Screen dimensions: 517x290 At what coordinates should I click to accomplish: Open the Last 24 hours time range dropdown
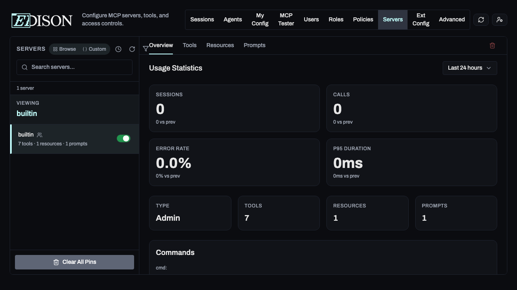(x=469, y=68)
